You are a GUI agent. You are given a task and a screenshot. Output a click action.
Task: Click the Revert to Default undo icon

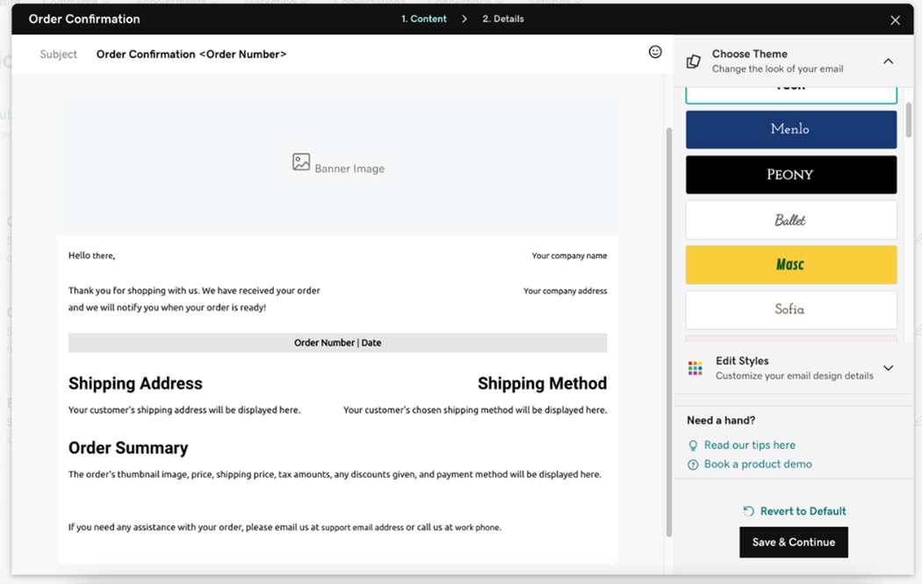coord(748,511)
